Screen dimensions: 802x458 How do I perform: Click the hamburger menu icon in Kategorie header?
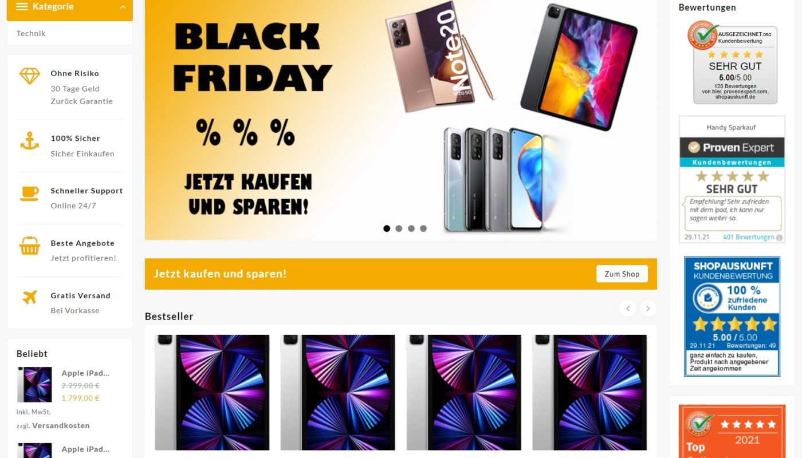click(x=22, y=7)
